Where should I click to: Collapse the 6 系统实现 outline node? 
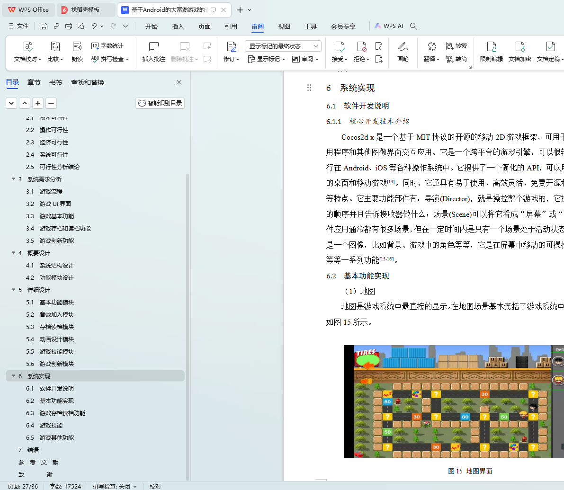pyautogui.click(x=13, y=376)
